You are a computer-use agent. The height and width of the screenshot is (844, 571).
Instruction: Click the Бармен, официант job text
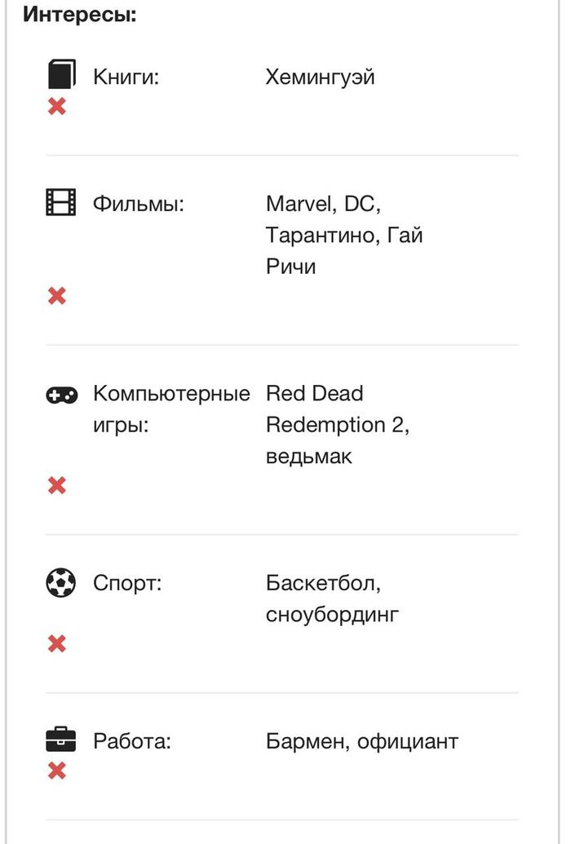coord(362,741)
